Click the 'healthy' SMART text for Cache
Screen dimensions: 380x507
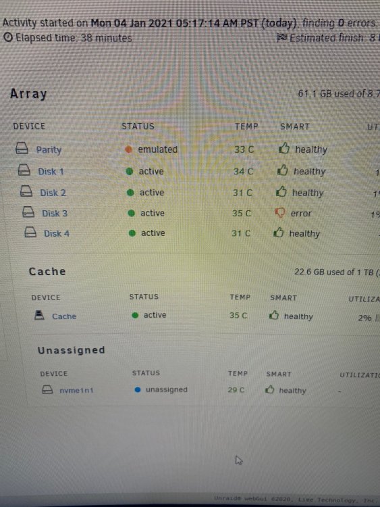pyautogui.click(x=298, y=316)
